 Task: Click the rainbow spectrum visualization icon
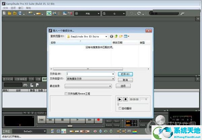pyautogui.click(x=135, y=131)
